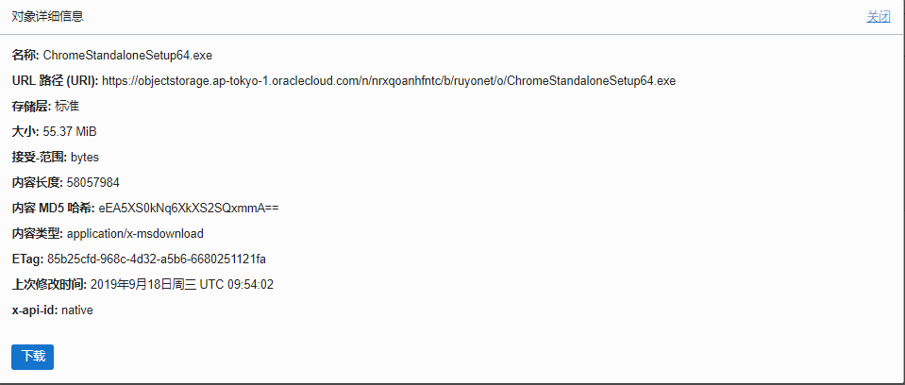Click the ETag value 85b25cfd-968c-4d32-a5b6-6680251121fa
Image resolution: width=905 pixels, height=385 pixels.
[157, 259]
